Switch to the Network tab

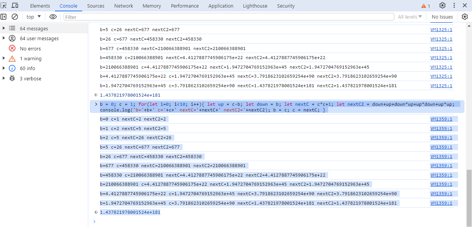pos(123,6)
